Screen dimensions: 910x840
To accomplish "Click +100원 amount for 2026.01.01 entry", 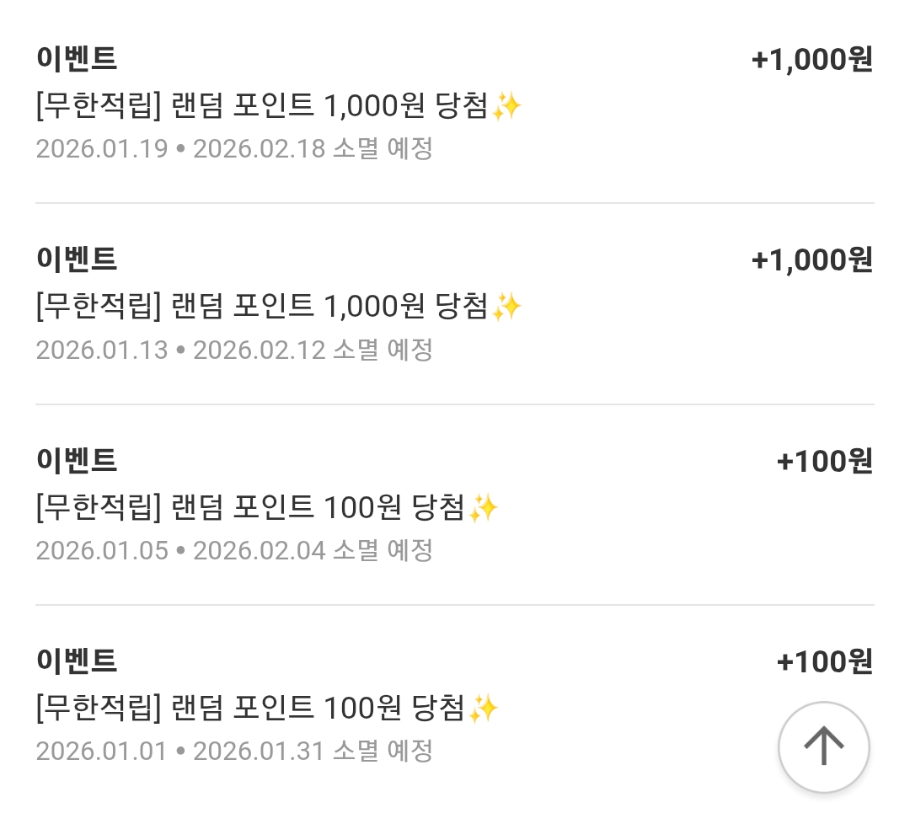I will [x=823, y=662].
